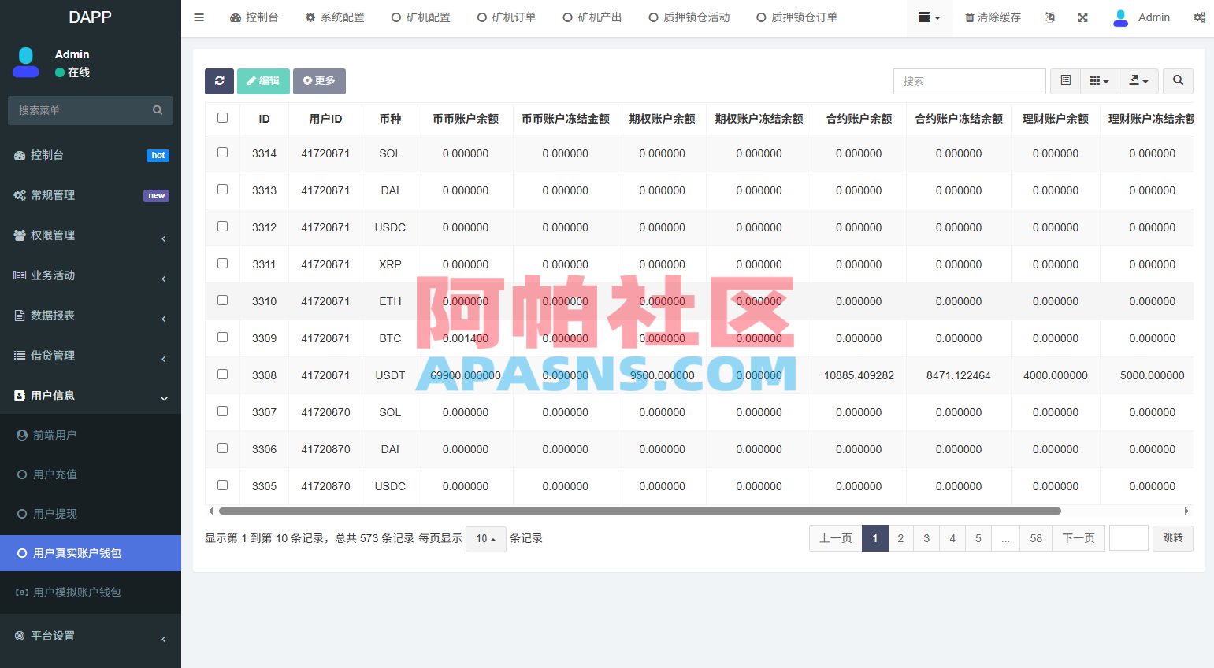1214x668 pixels.
Task: Check the row with ID 3306
Action: [223, 448]
